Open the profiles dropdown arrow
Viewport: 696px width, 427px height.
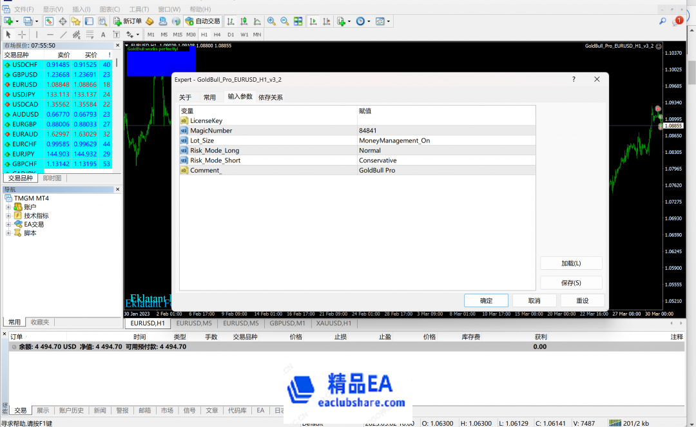36,21
